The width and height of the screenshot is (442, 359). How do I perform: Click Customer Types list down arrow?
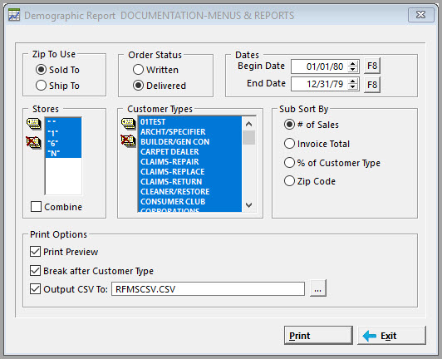[248, 204]
